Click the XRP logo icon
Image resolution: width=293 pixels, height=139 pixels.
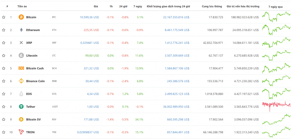point(21,43)
